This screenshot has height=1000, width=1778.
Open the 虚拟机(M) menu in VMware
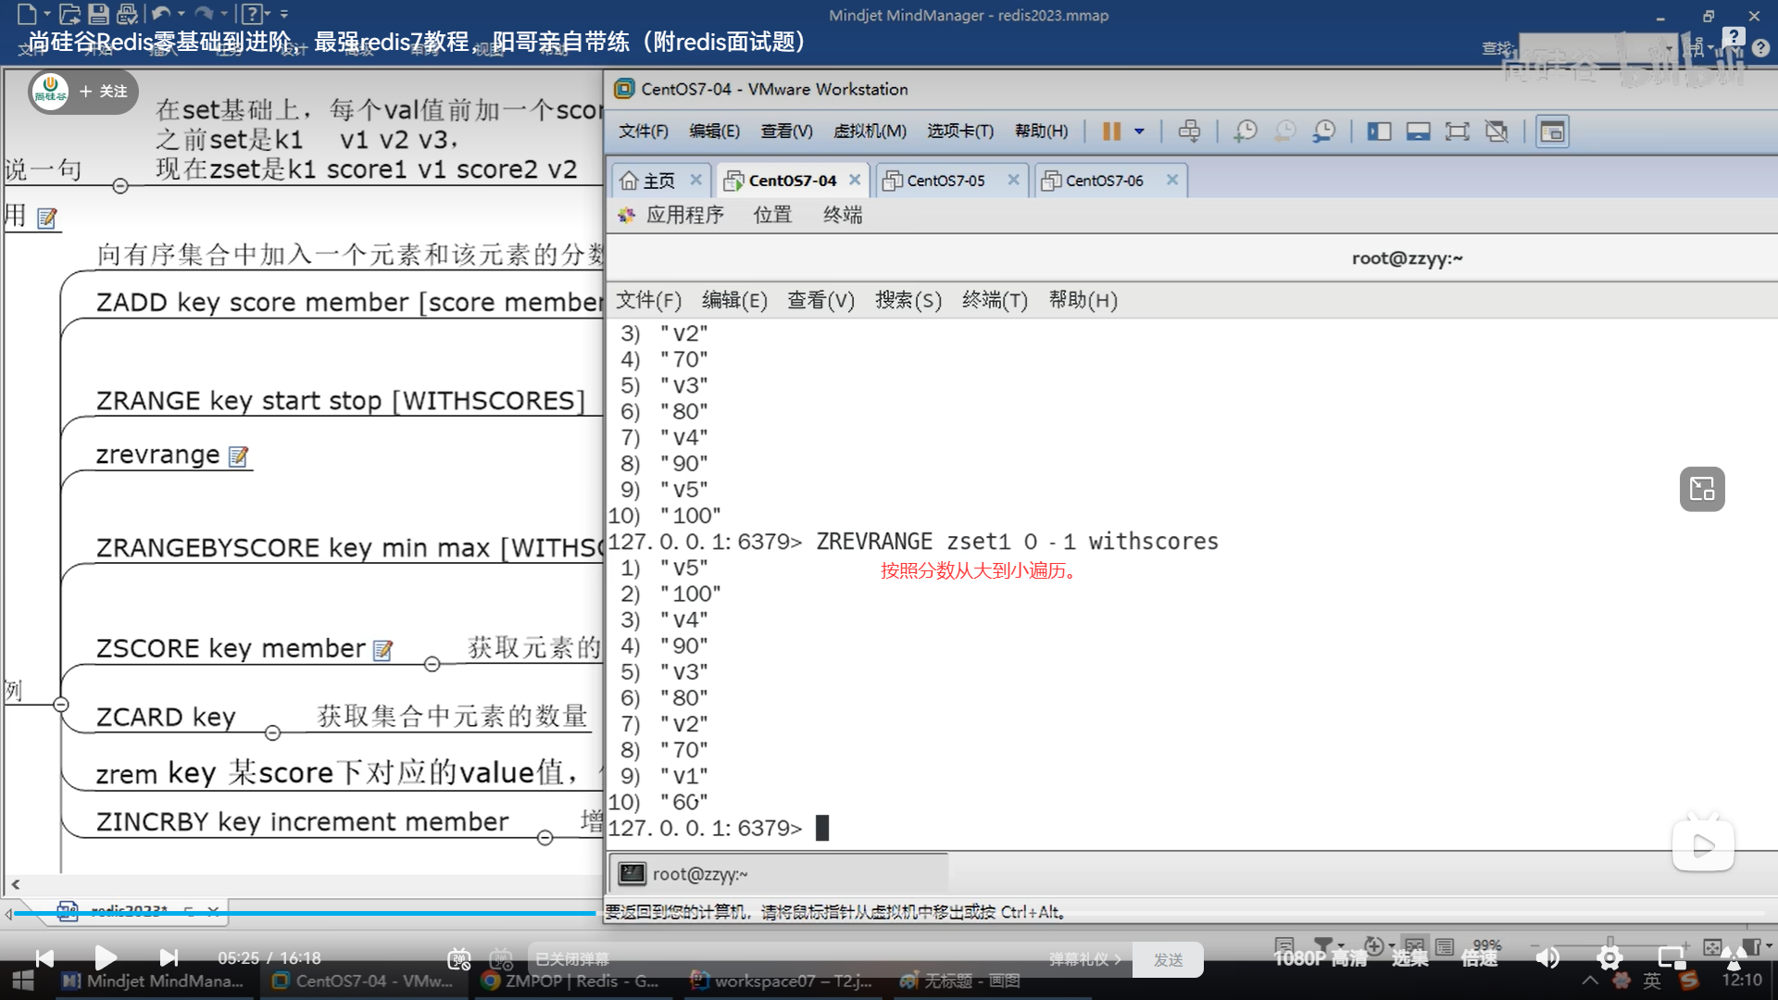pyautogui.click(x=870, y=131)
